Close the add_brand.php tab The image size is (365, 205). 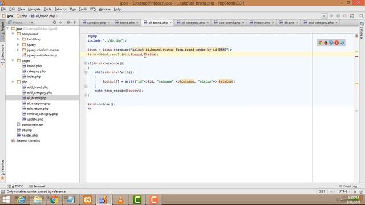tap(243, 23)
